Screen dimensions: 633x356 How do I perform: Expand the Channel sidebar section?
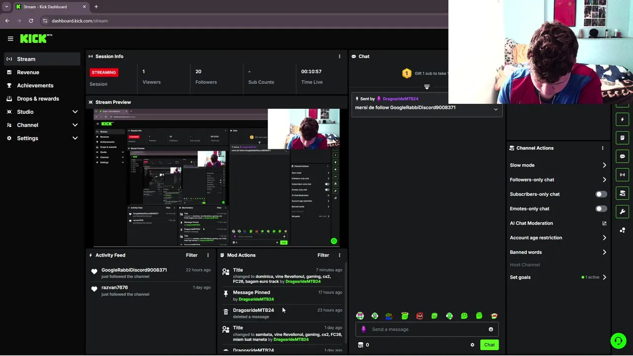click(42, 125)
